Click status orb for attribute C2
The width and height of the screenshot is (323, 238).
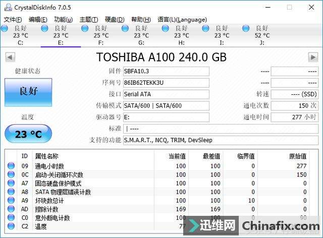click(x=11, y=226)
